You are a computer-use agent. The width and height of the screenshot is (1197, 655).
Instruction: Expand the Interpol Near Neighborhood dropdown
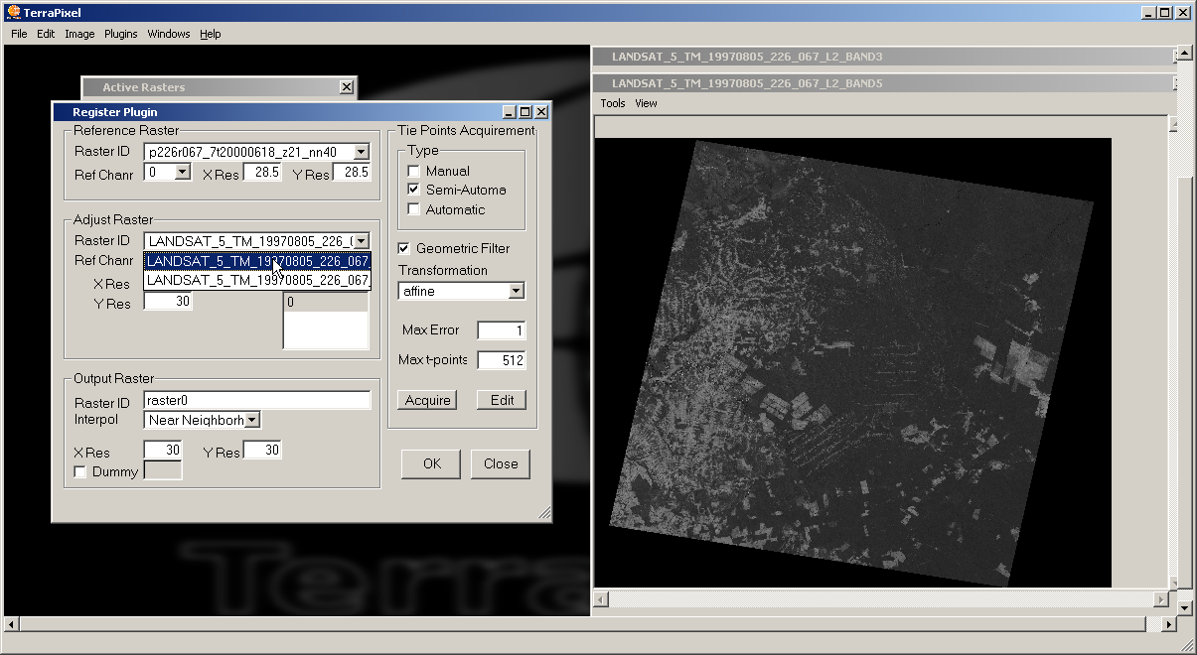pyautogui.click(x=252, y=420)
